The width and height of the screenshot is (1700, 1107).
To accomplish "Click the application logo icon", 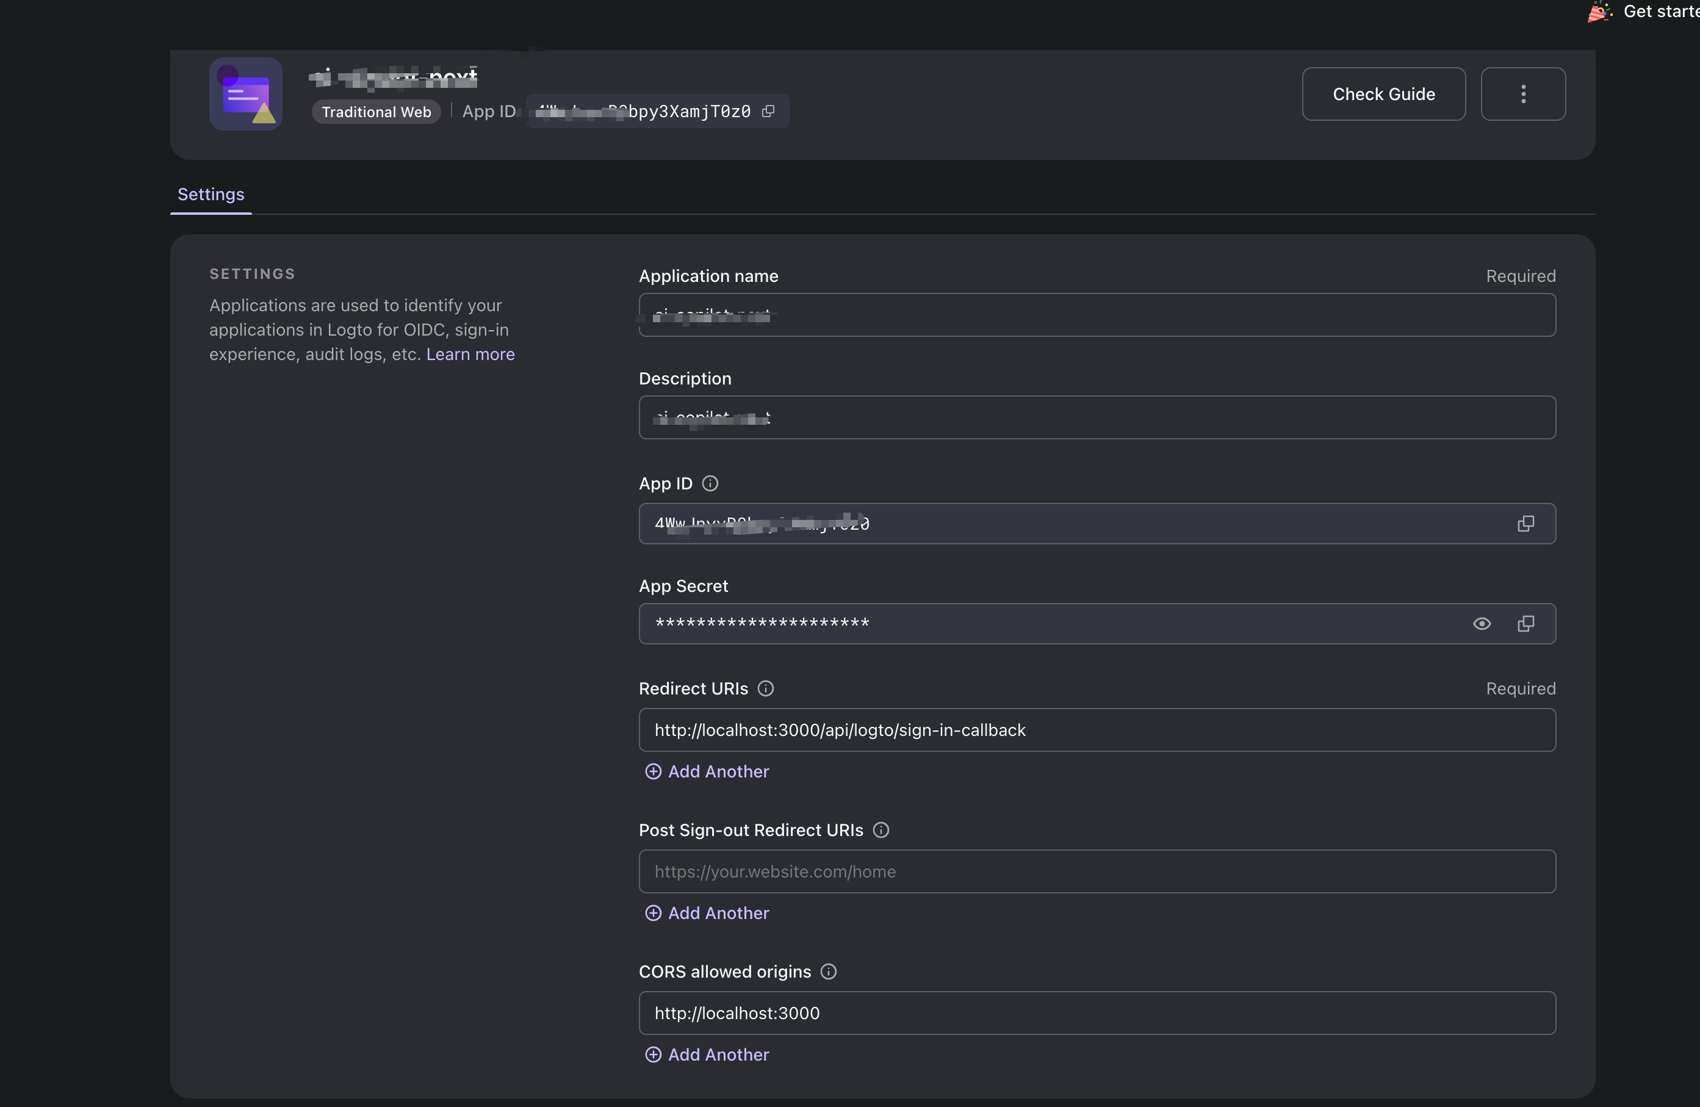I will tap(246, 94).
